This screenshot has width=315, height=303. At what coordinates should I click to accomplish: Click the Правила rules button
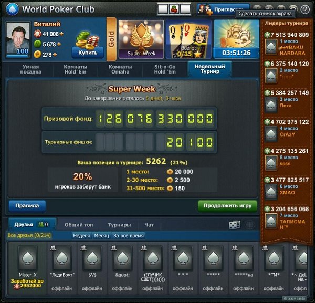pyautogui.click(x=27, y=205)
